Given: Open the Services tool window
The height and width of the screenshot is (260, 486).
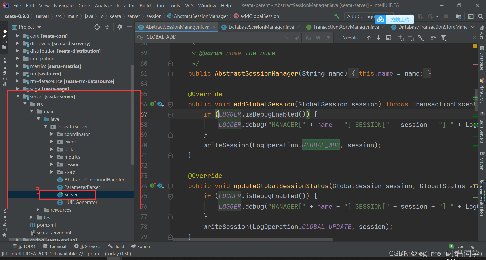Looking at the screenshot, I should pyautogui.click(x=87, y=246).
